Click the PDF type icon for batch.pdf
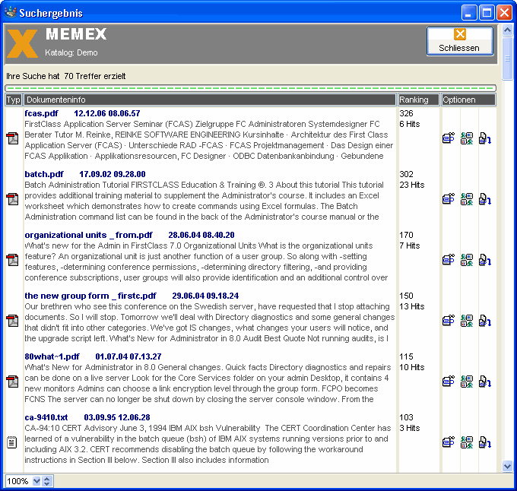The image size is (517, 491). pos(12,199)
